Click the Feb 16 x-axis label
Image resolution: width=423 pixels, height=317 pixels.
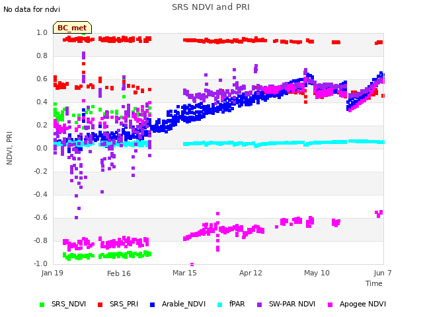119,273
